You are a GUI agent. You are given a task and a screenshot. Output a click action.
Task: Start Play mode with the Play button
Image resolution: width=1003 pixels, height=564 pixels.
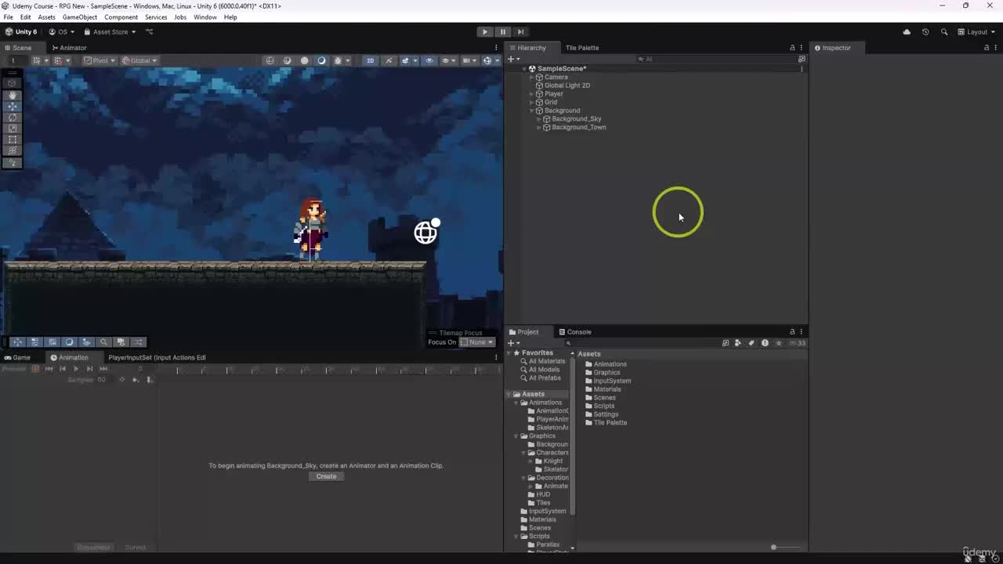484,32
